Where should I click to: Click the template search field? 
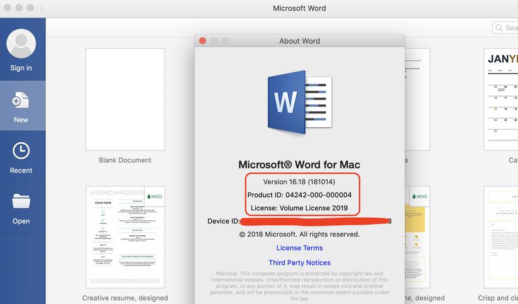point(505,28)
